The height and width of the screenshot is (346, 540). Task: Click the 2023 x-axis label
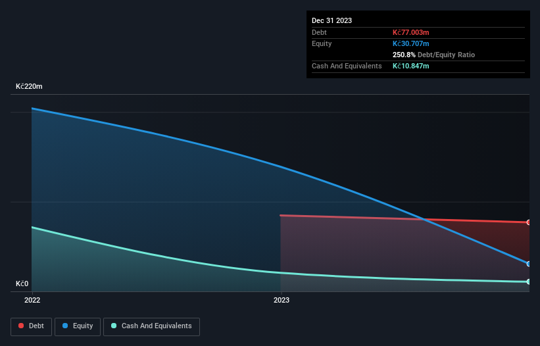pos(282,300)
